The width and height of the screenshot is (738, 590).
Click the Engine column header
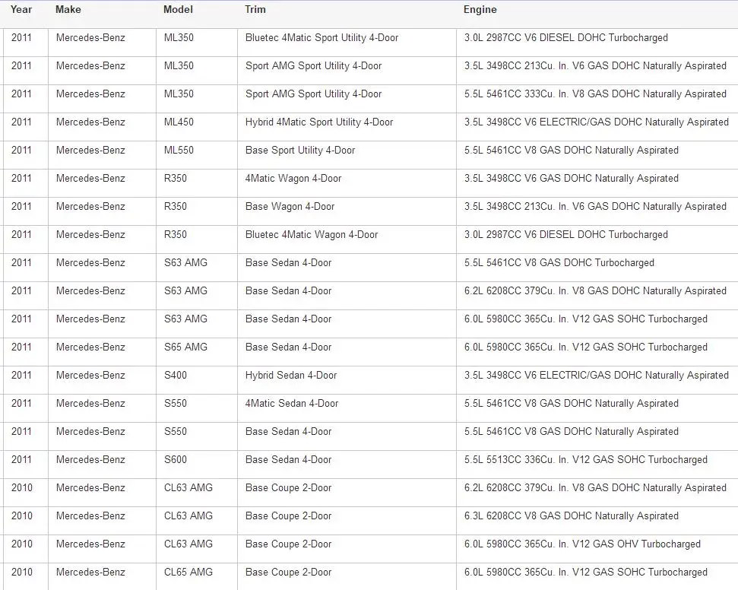[x=480, y=9]
